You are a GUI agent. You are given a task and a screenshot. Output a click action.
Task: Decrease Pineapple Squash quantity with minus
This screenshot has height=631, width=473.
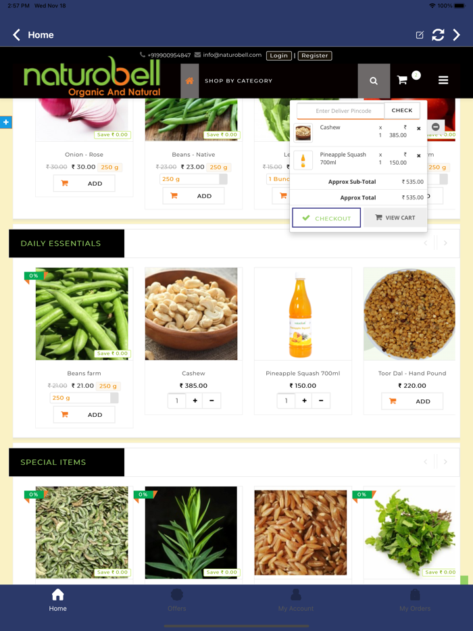[x=321, y=401]
